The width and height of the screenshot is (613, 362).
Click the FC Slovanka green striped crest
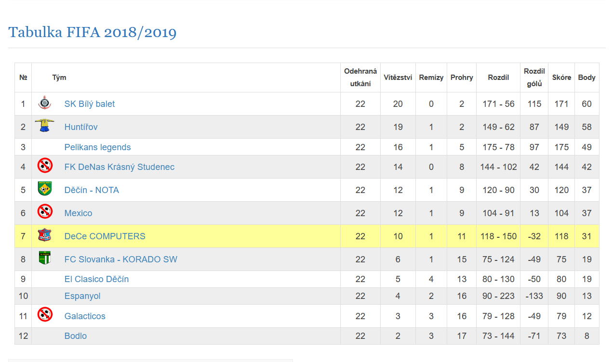pos(45,258)
